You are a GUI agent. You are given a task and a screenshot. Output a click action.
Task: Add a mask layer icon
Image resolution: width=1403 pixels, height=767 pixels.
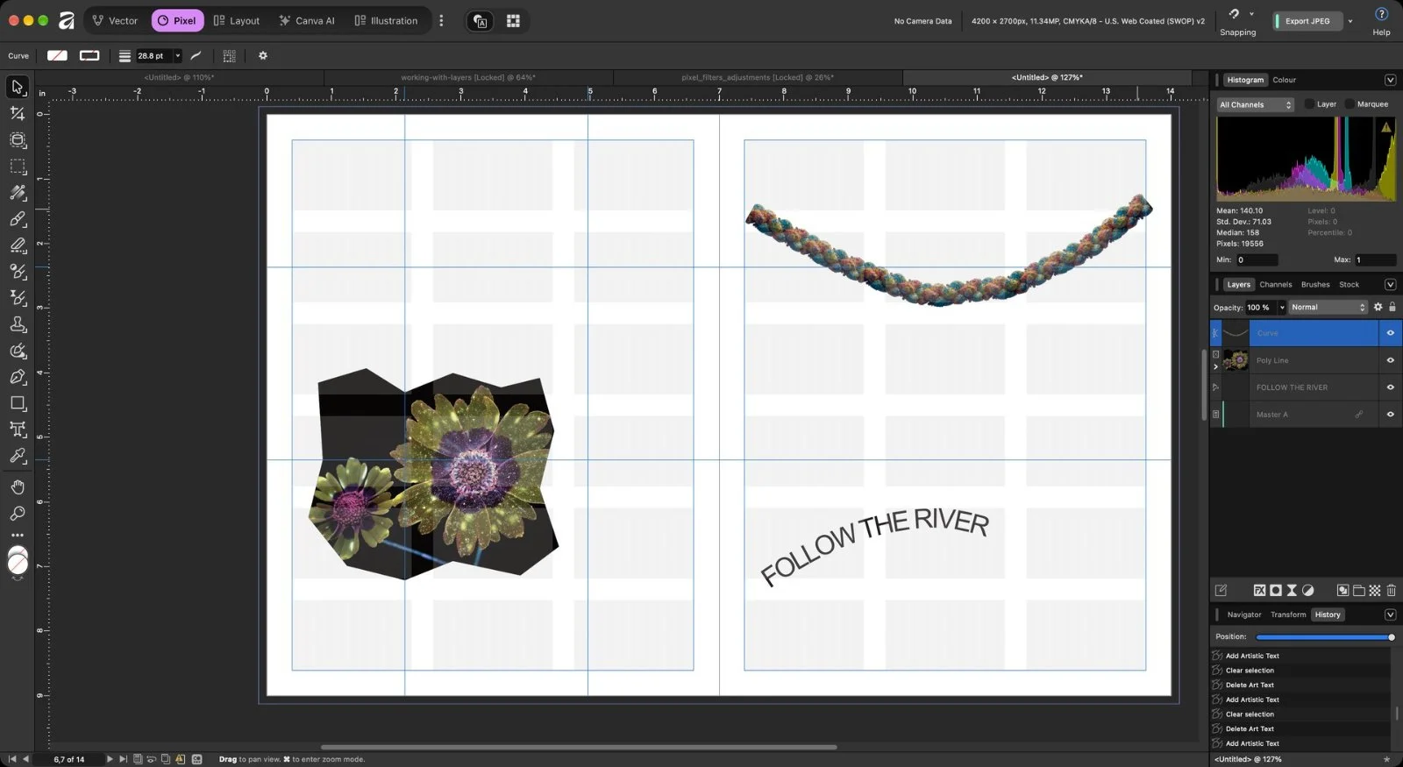pyautogui.click(x=1276, y=591)
